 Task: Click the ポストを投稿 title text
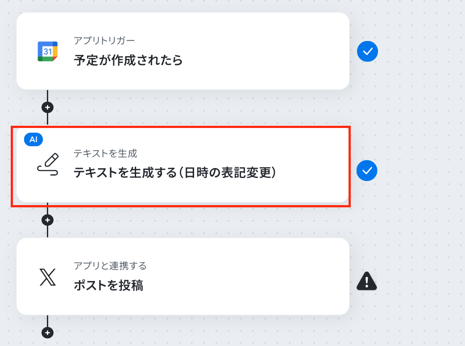coord(108,285)
